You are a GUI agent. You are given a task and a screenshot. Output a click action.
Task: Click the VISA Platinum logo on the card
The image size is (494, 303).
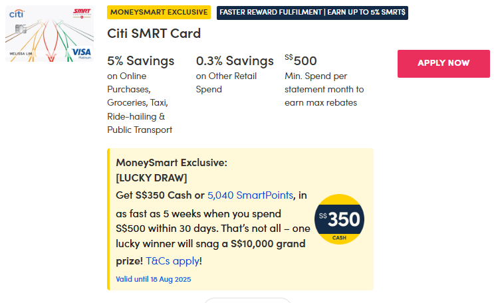click(x=81, y=52)
